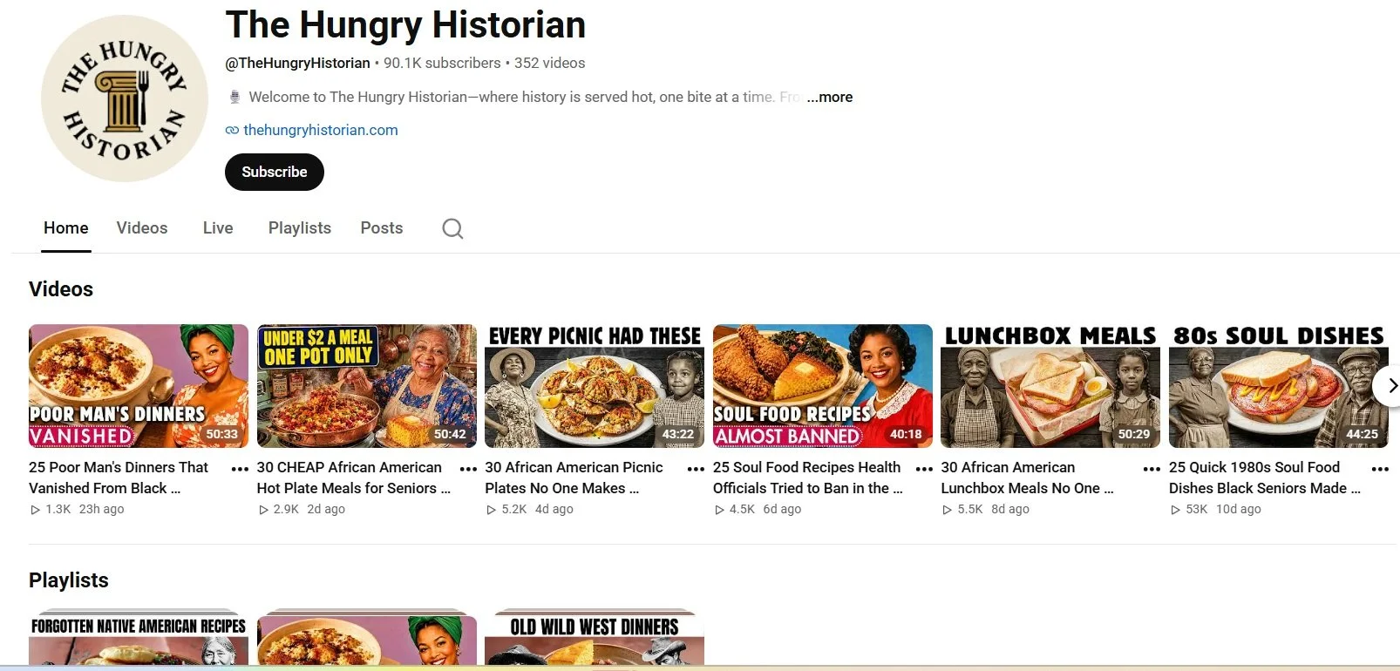Click the next arrow on Videos carousel

pyautogui.click(x=1390, y=386)
